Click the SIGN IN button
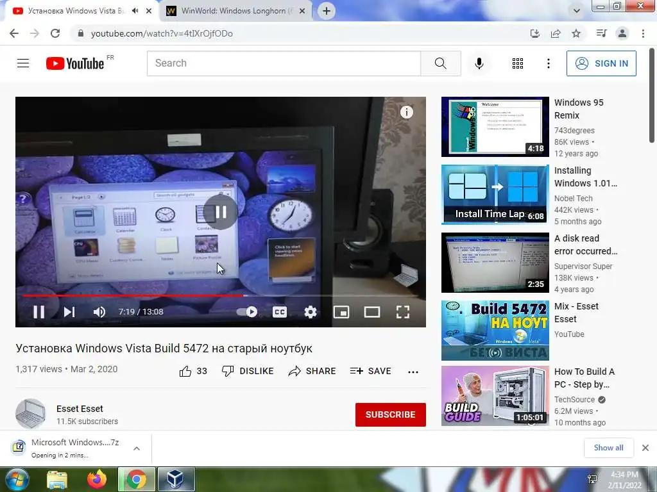 click(601, 63)
